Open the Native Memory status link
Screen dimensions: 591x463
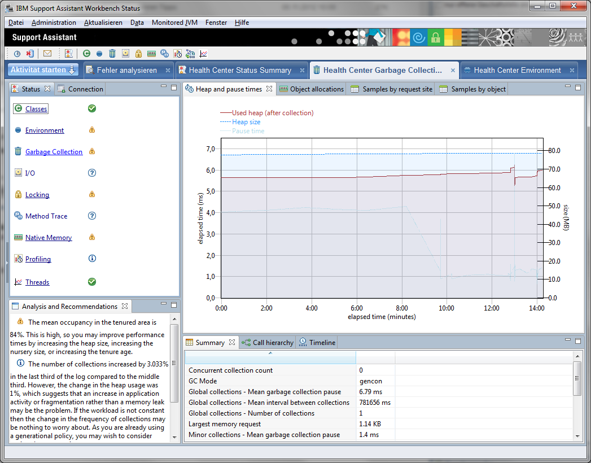49,238
